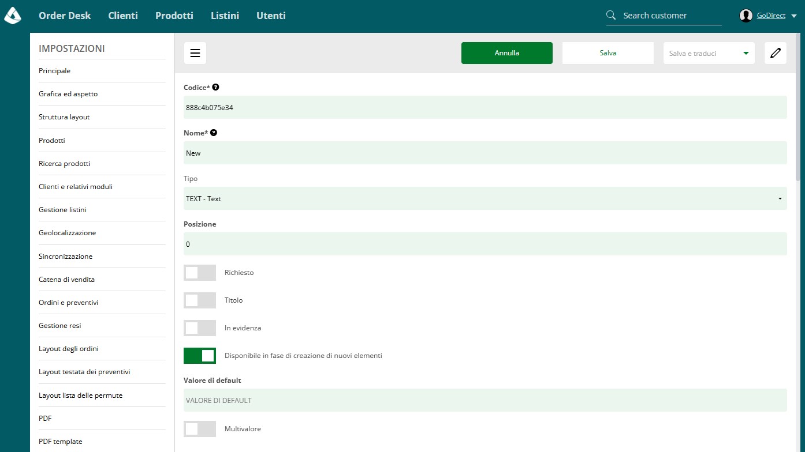Toggle the Richiesto switch
Viewport: 805px width, 452px height.
[200, 273]
